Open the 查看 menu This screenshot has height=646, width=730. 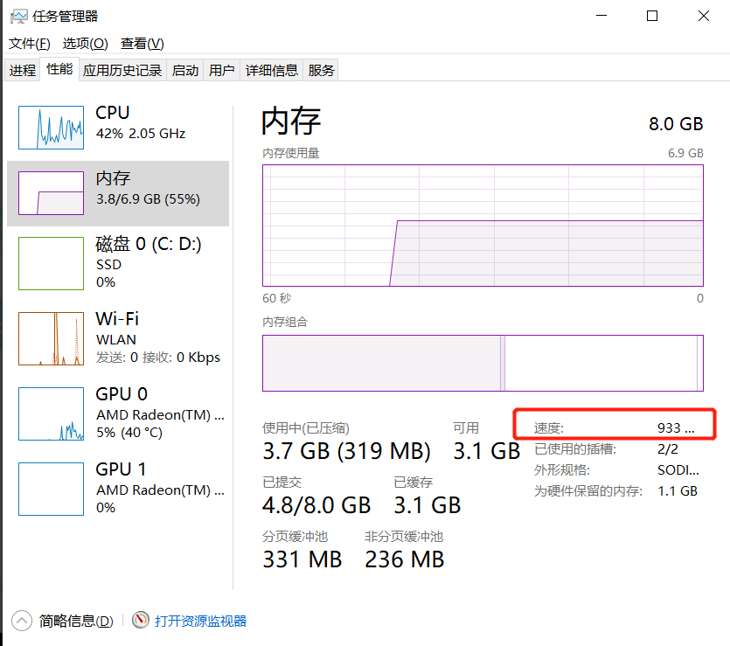tap(142, 43)
